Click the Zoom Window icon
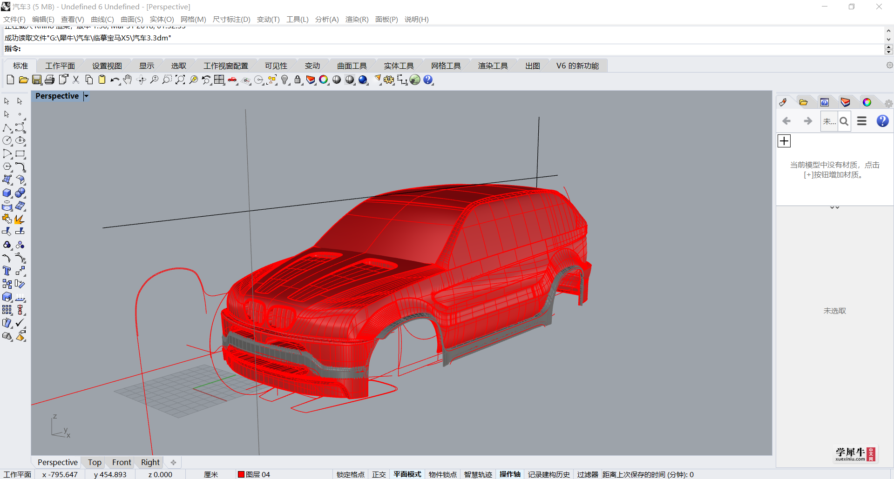Viewport: 894px width, 479px height. (x=167, y=80)
